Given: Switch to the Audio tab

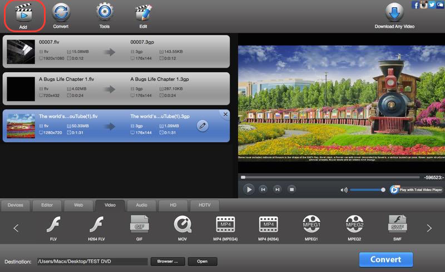Looking at the screenshot, I should point(141,205).
